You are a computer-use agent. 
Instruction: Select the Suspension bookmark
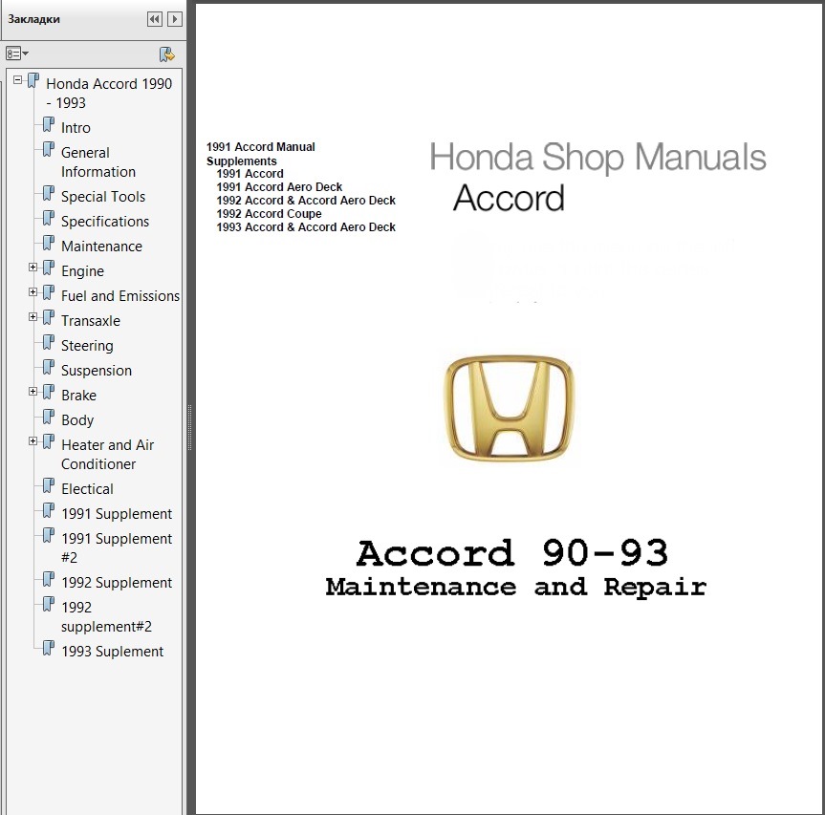(x=97, y=370)
